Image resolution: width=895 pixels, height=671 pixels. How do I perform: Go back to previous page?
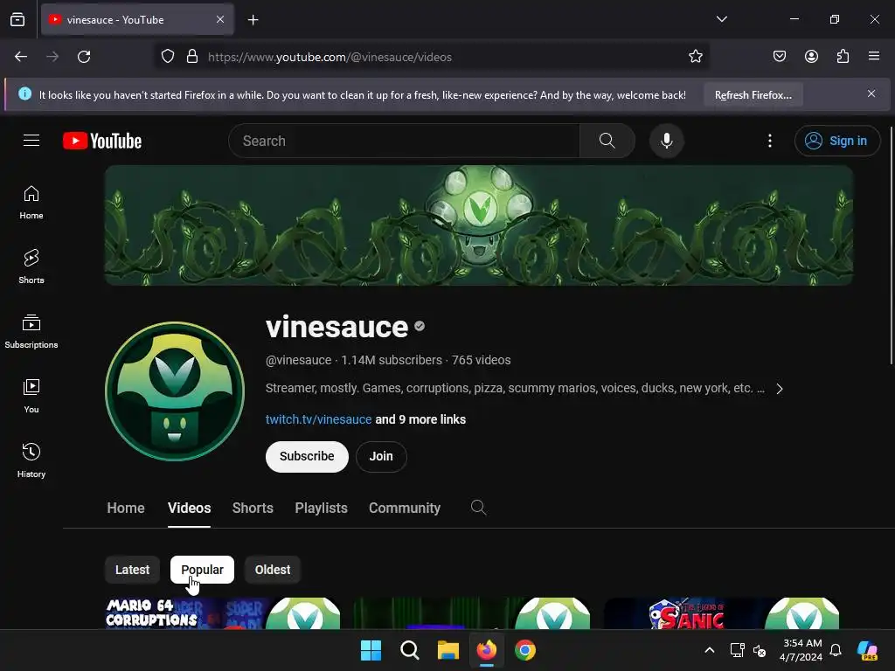[x=21, y=57]
